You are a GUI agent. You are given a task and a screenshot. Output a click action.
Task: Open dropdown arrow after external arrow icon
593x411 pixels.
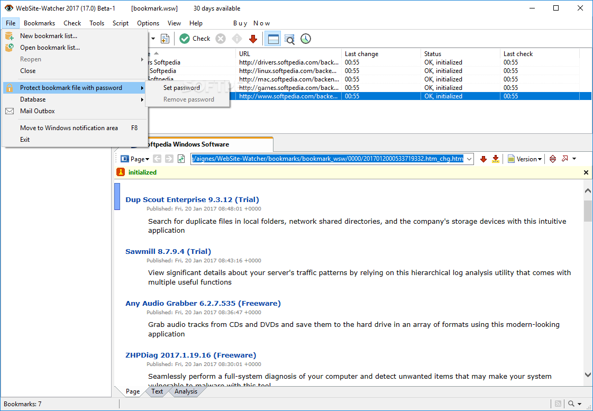click(574, 159)
